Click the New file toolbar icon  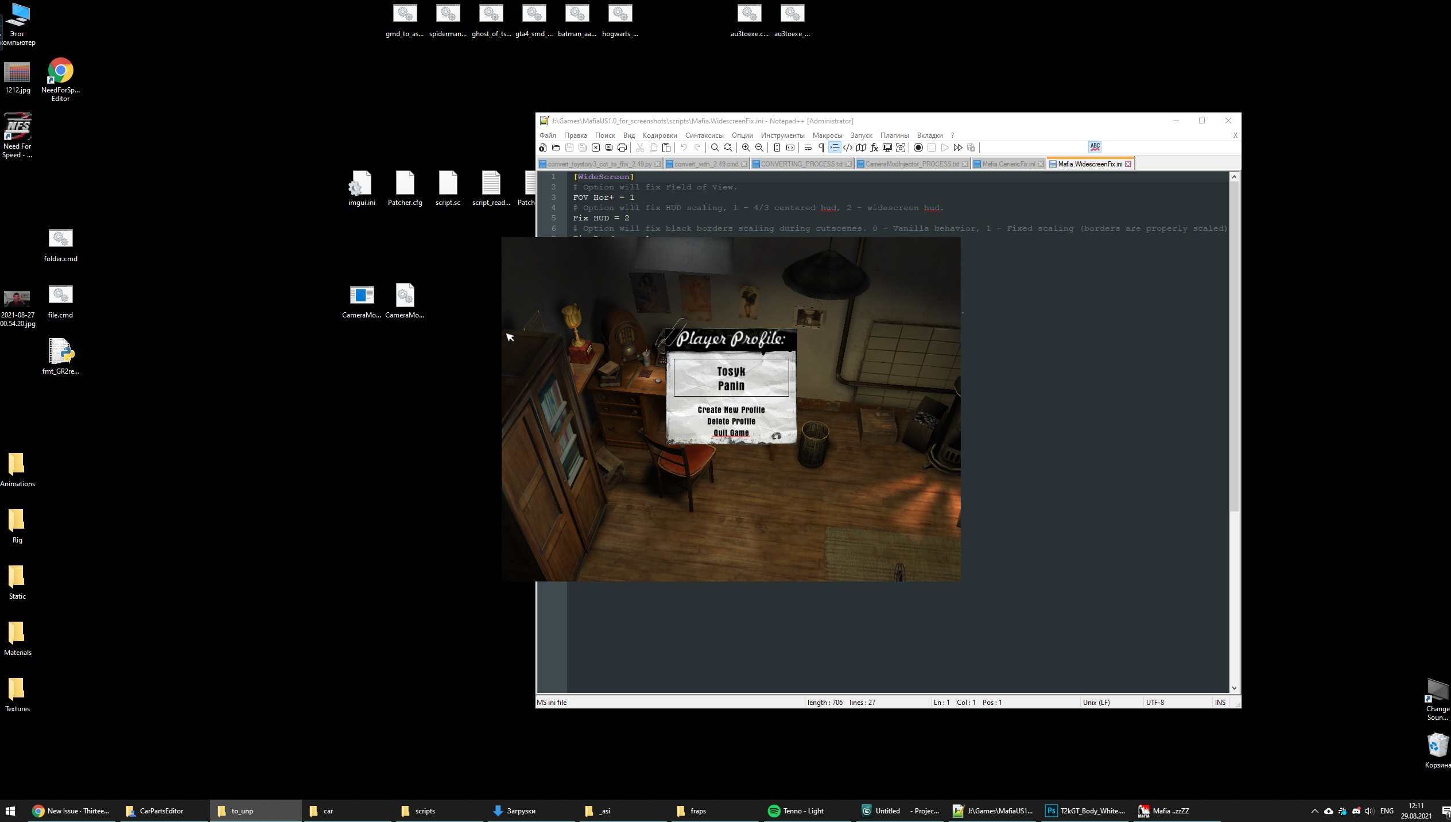point(542,148)
